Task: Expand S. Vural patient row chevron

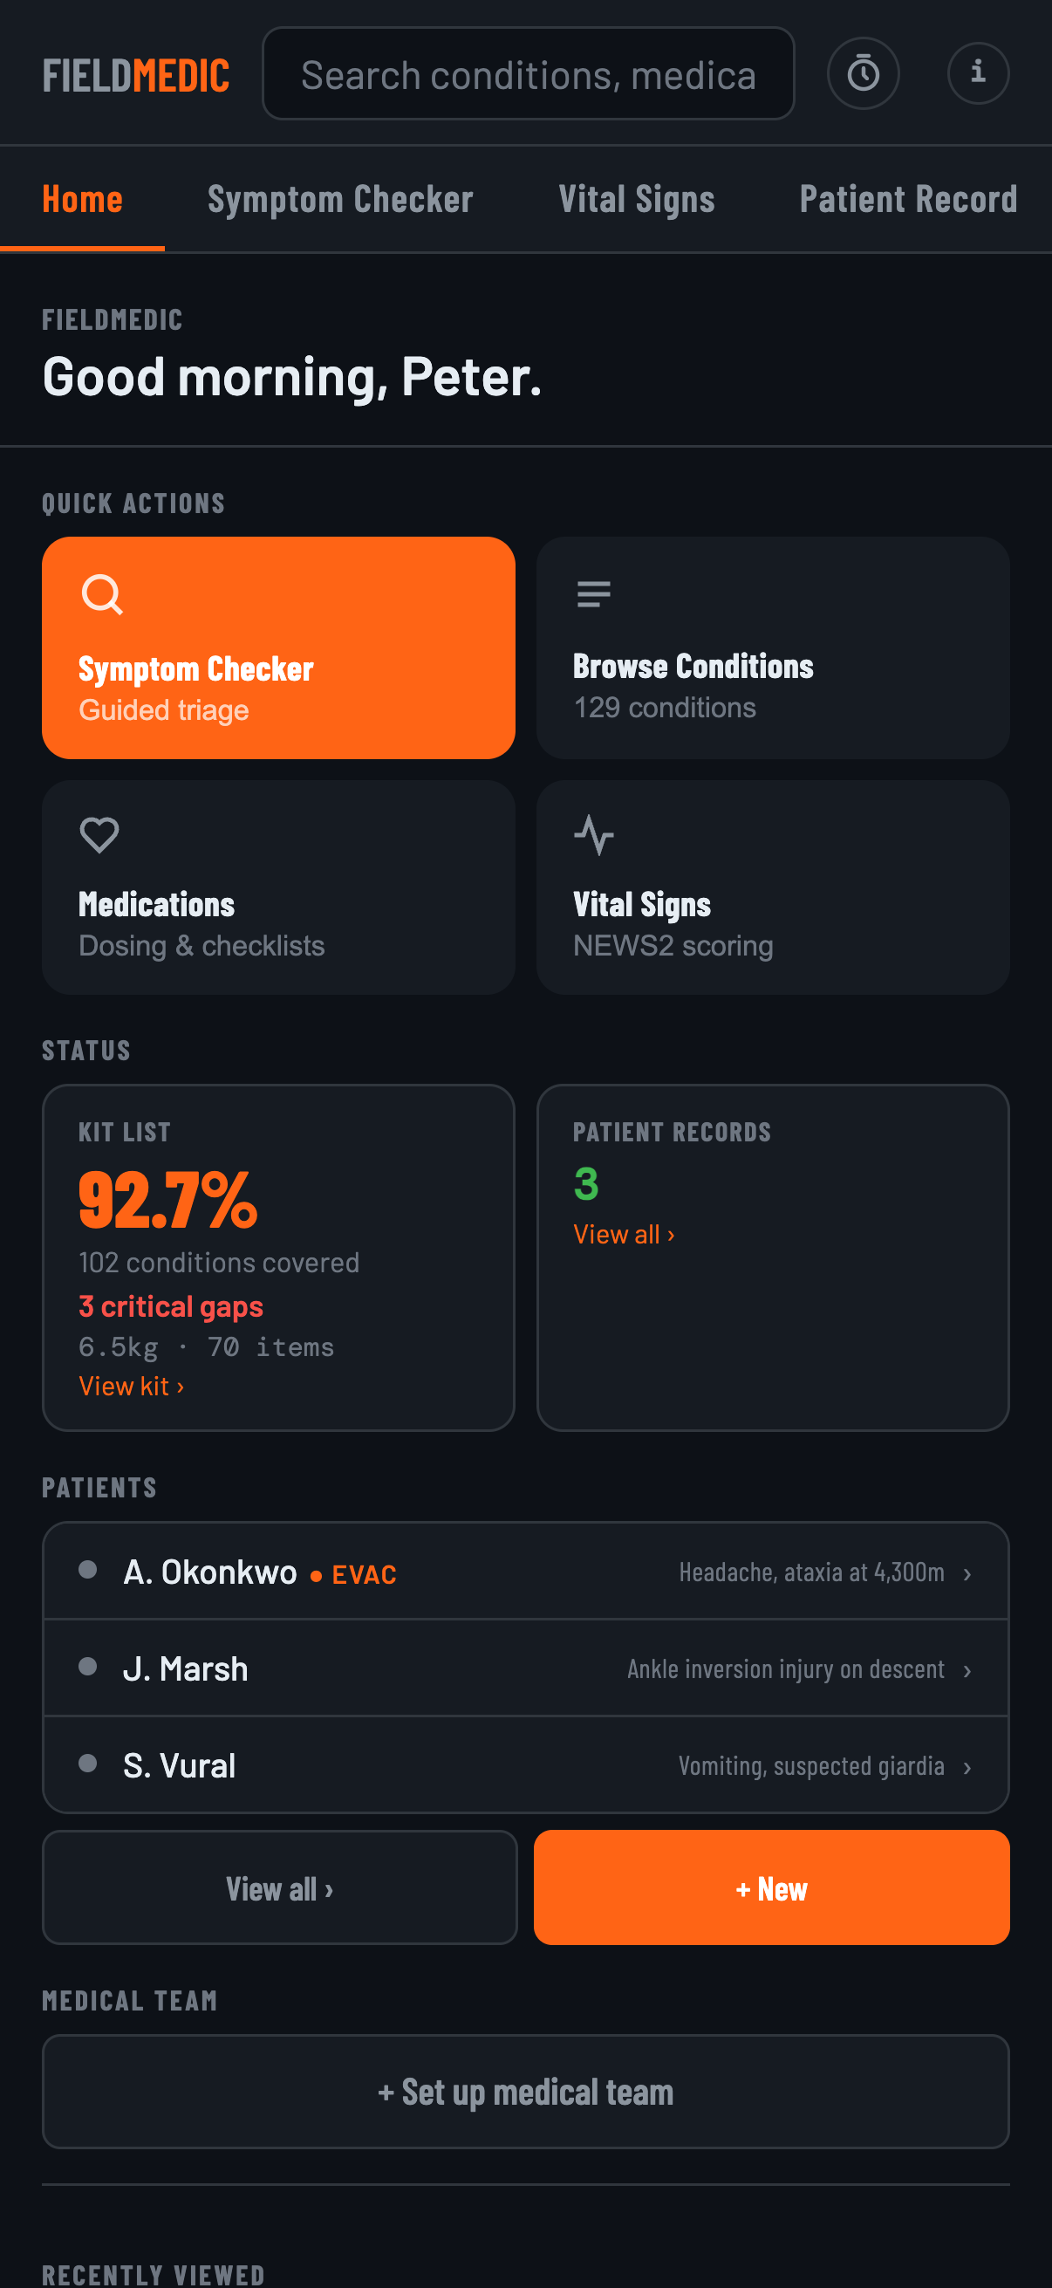Action: click(967, 1768)
